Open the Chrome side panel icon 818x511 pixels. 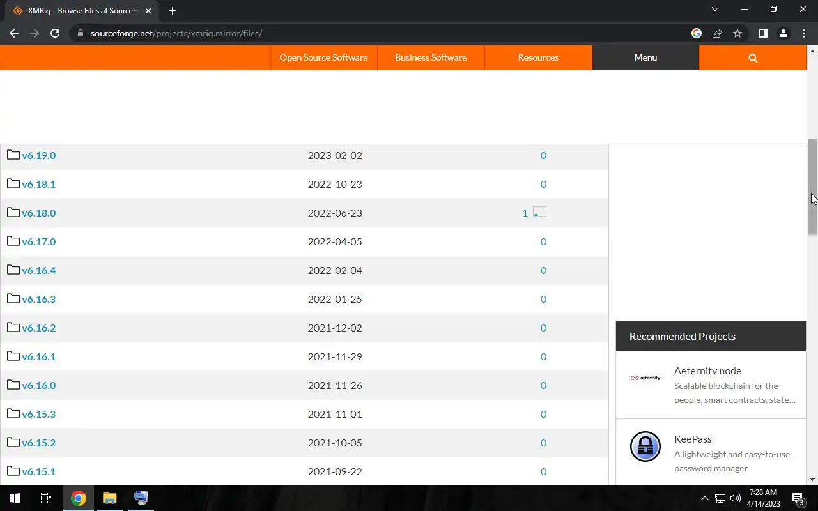click(x=762, y=33)
